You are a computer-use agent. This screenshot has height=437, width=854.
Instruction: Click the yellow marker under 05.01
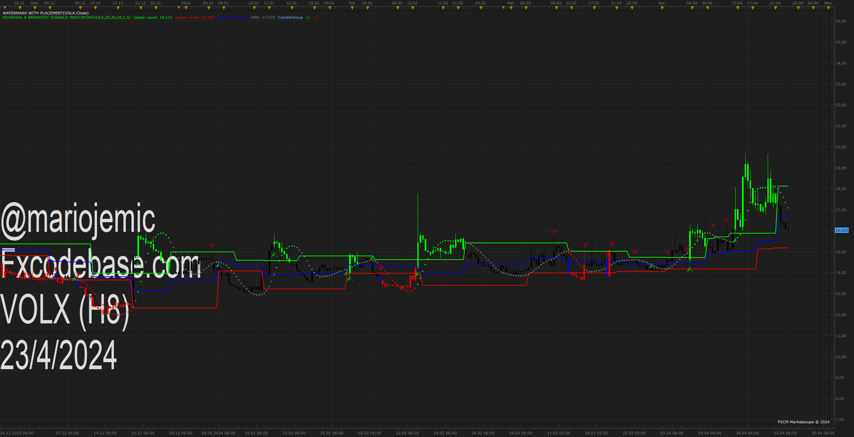pyautogui.click(x=209, y=8)
